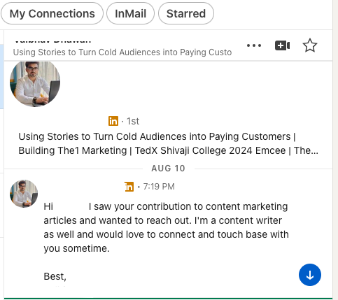
Task: Show only Starred conversations
Action: [186, 13]
